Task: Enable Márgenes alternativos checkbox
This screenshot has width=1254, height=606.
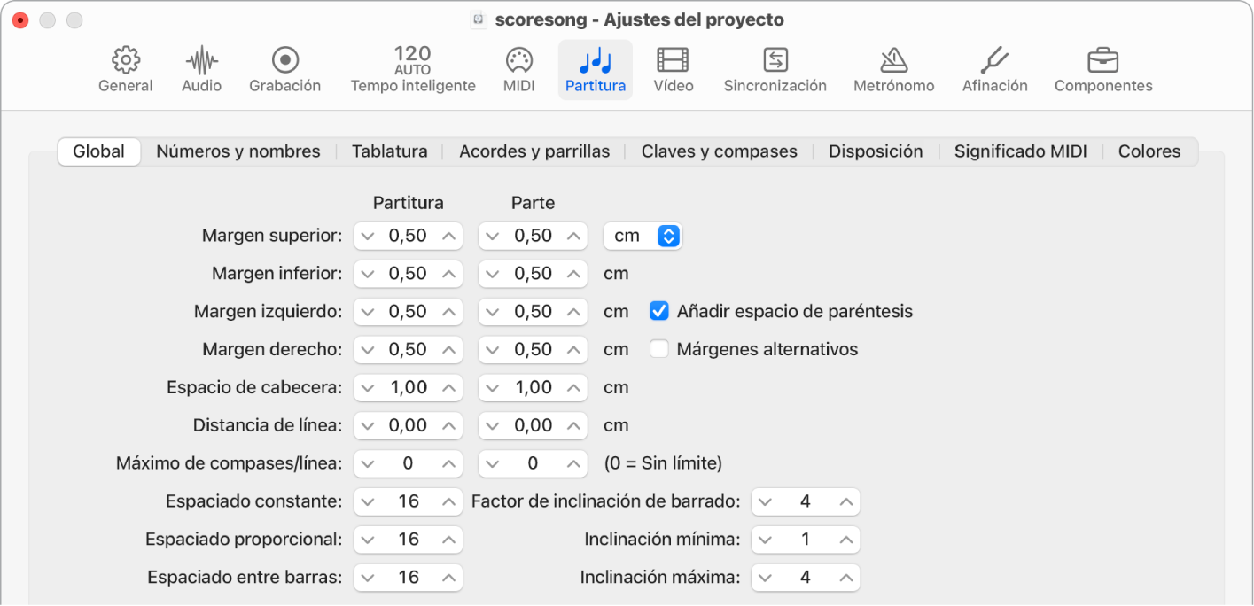Action: 659,349
